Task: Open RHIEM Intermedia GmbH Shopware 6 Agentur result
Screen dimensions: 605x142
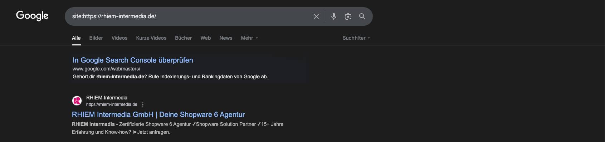Action: click(158, 114)
